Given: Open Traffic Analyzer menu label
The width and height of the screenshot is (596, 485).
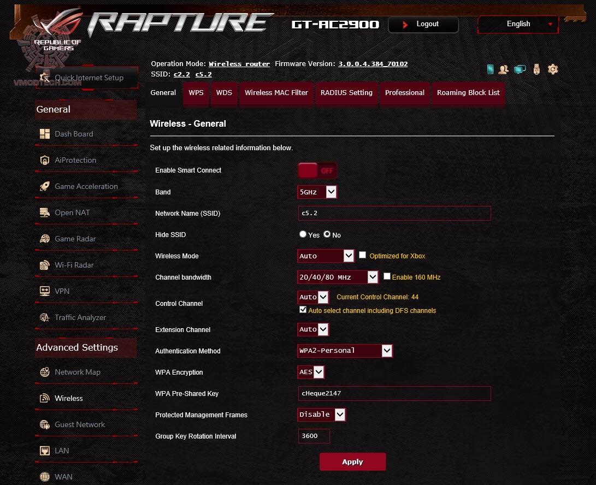Looking at the screenshot, I should point(80,317).
